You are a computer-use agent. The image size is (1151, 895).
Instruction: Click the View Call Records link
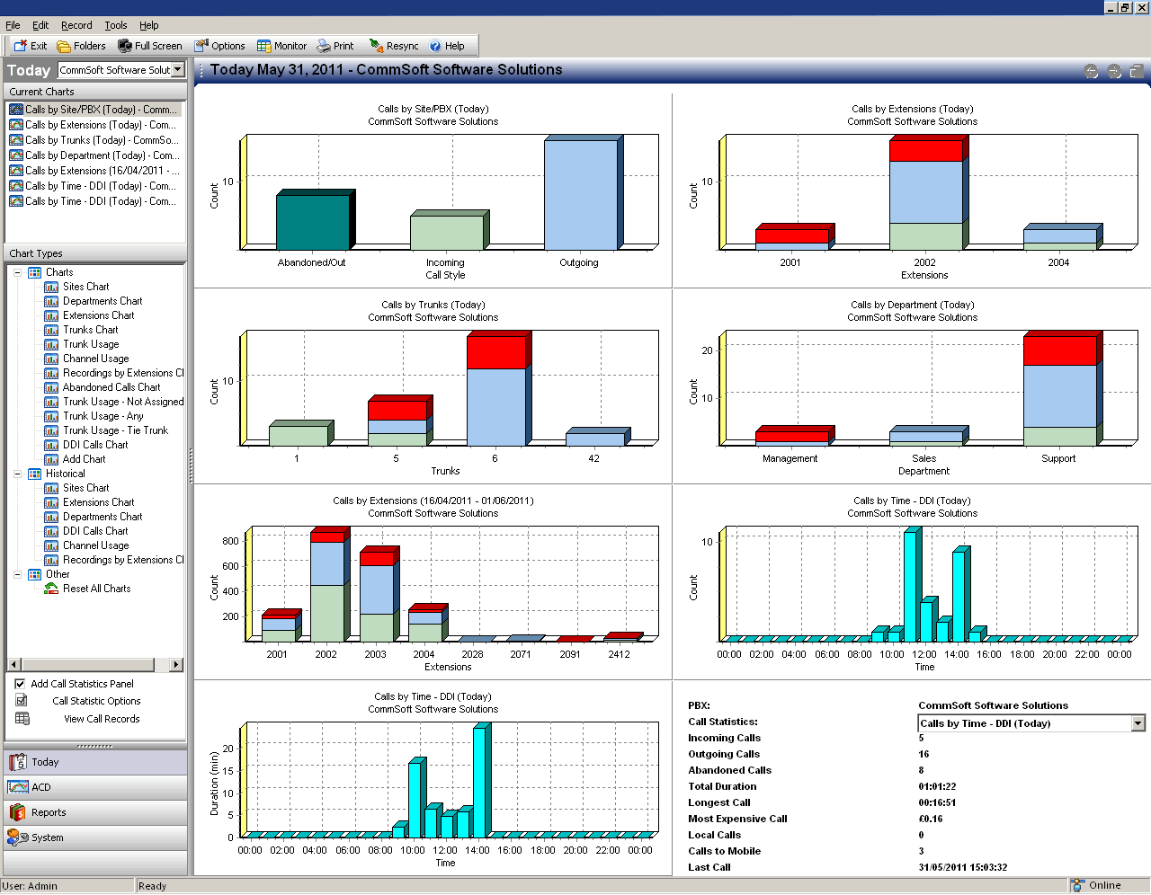coord(102,719)
